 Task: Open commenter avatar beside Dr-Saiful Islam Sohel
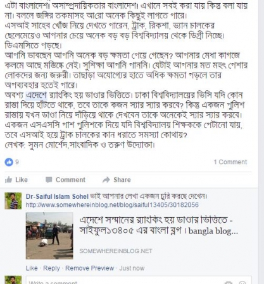[13, 201]
